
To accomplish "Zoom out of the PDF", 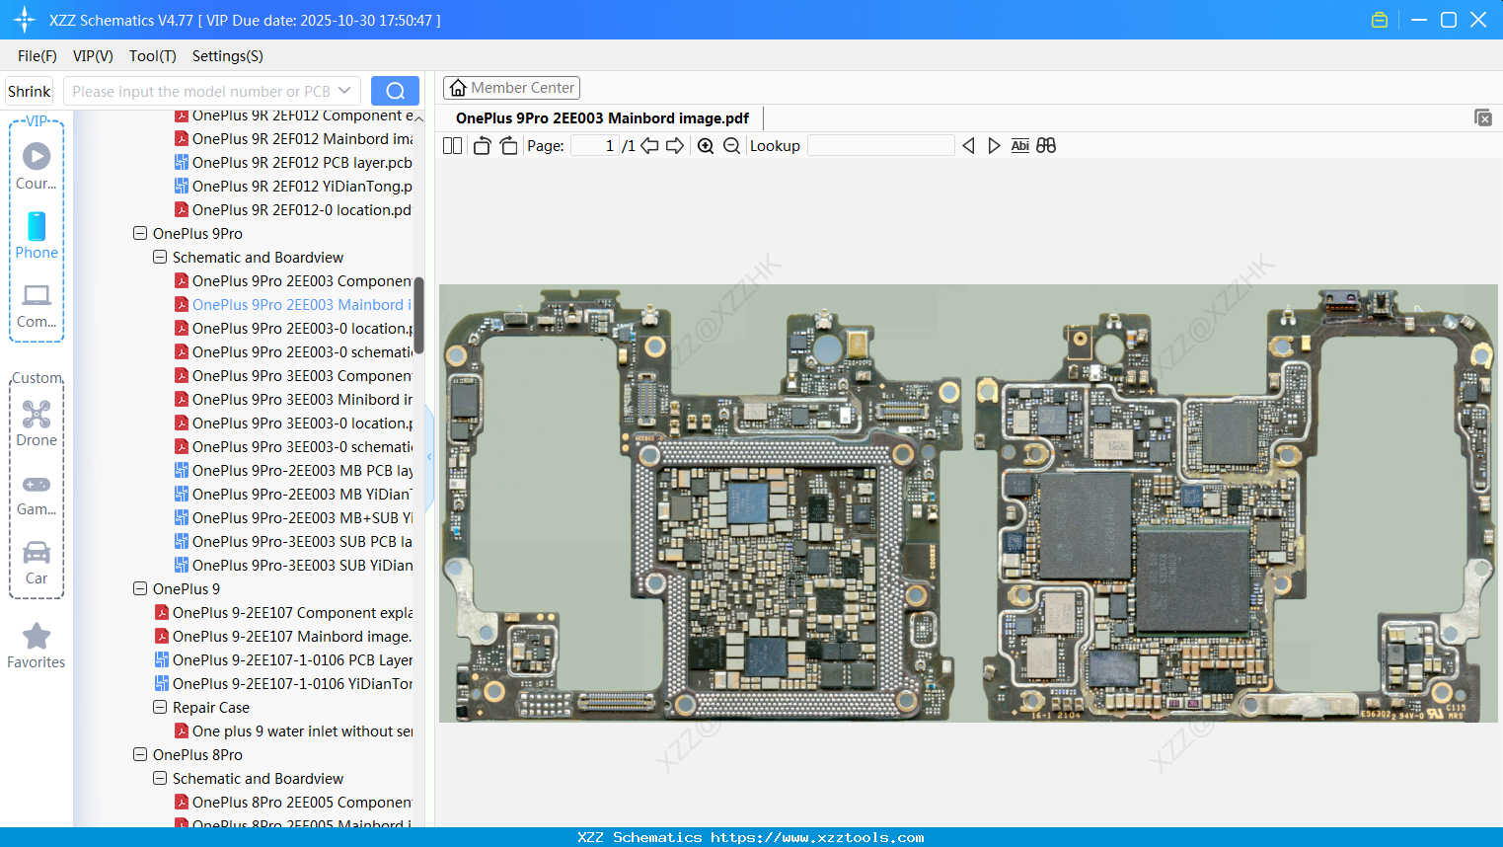I will point(731,146).
